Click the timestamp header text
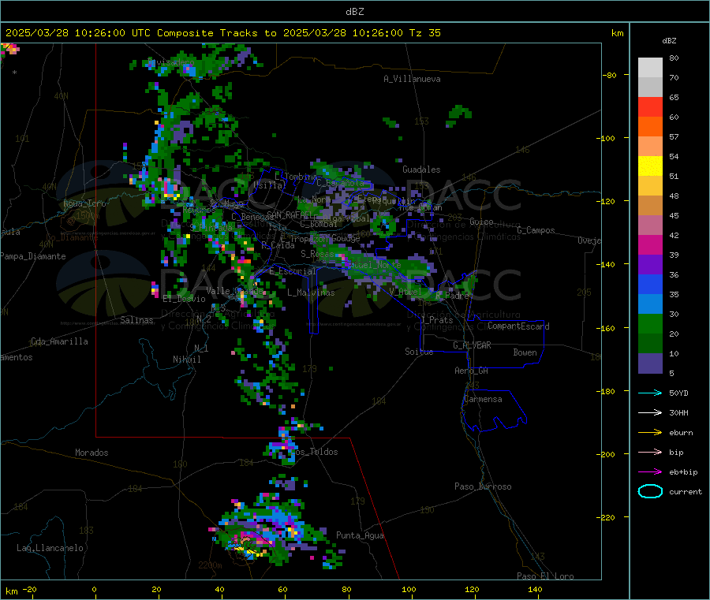Image resolution: width=710 pixels, height=600 pixels. [222, 33]
